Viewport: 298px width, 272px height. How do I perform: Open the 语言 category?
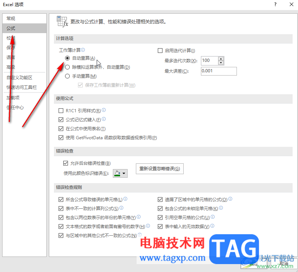24,57
